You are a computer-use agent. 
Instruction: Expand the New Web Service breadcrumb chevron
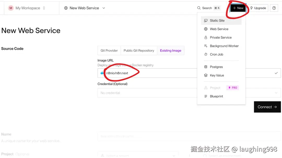click(x=104, y=8)
